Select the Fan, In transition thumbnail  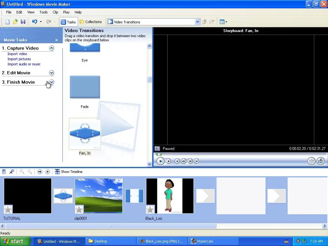(x=85, y=134)
